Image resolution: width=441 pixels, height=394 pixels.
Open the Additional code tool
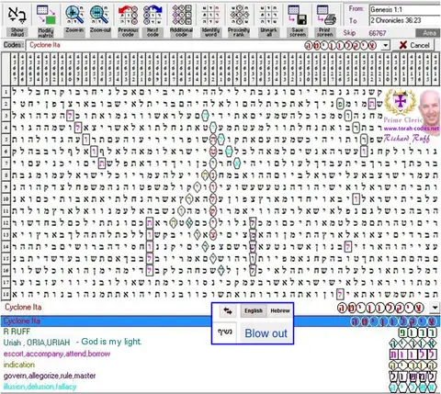coord(181,16)
